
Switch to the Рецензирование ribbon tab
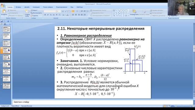point(62,7)
